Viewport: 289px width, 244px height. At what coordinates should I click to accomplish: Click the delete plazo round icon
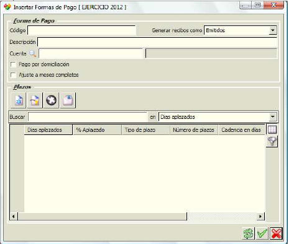click(x=51, y=100)
